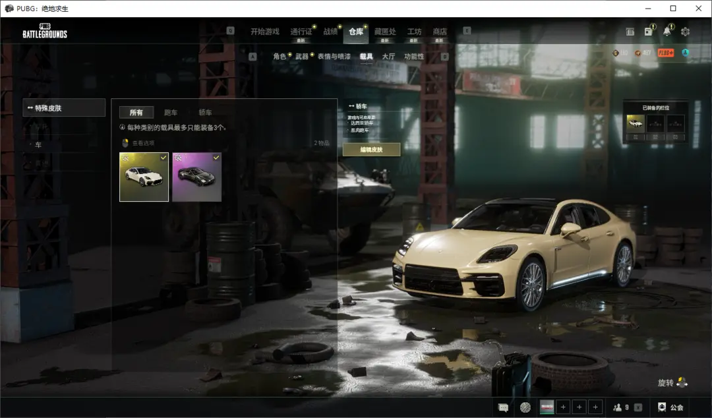This screenshot has height=418, width=712.
Task: Click the 查看选项 label
Action: 143,143
